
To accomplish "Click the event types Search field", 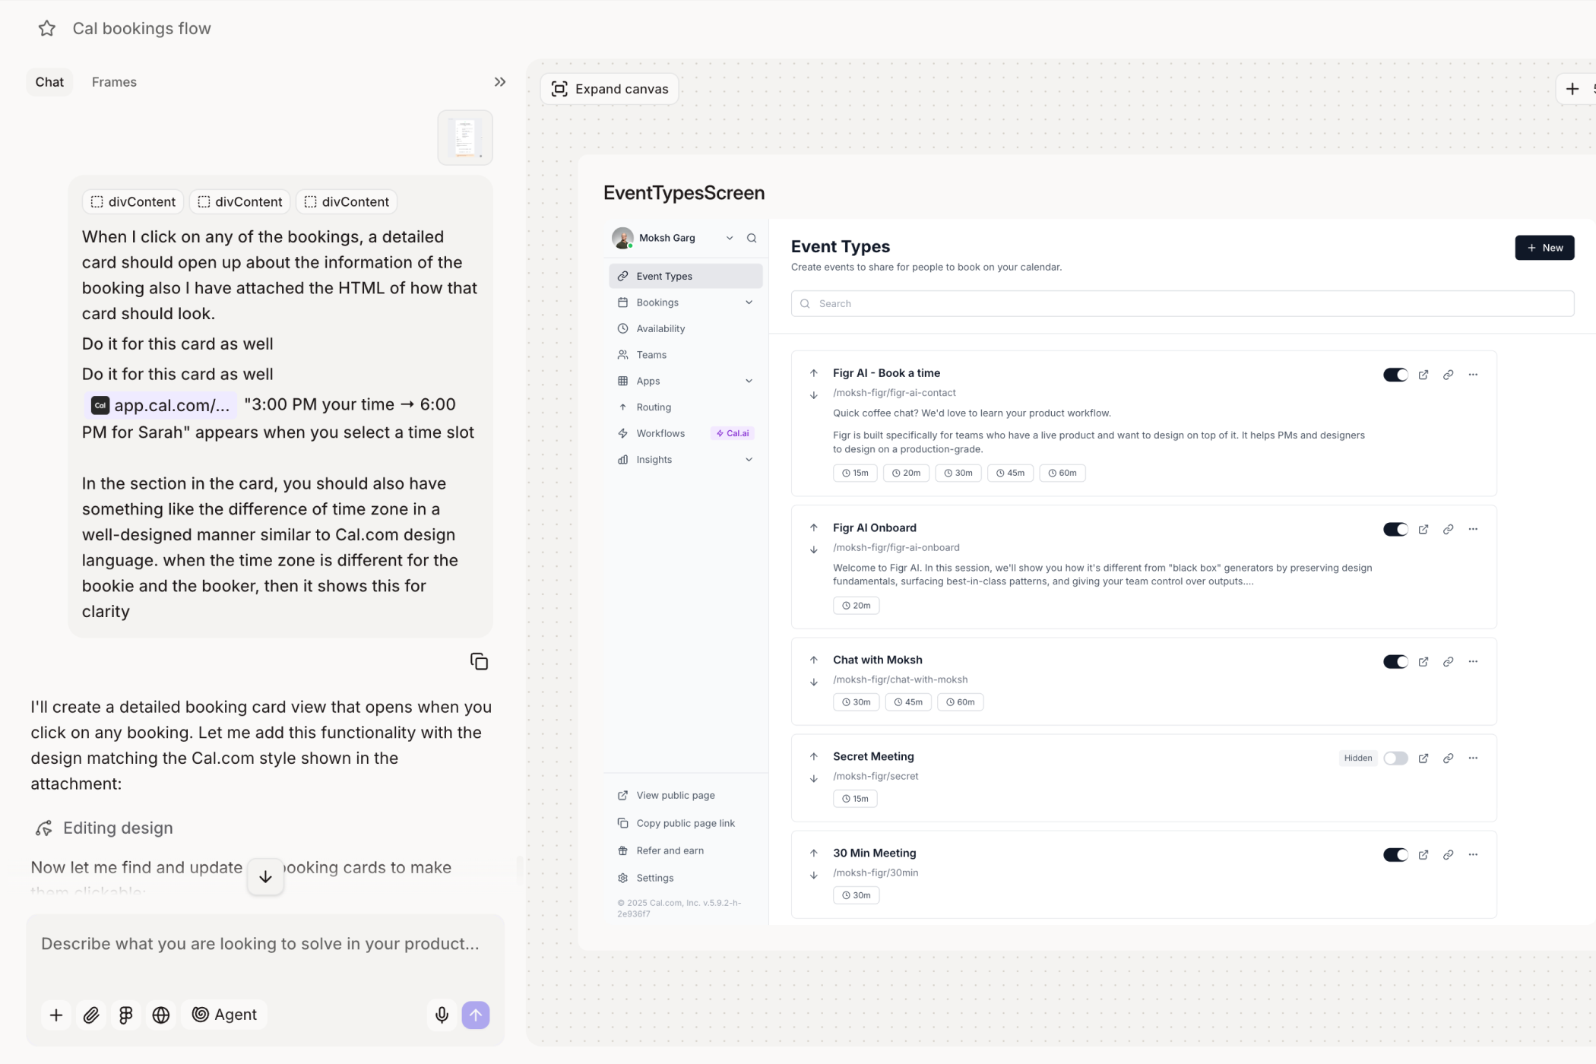I will click(1182, 303).
